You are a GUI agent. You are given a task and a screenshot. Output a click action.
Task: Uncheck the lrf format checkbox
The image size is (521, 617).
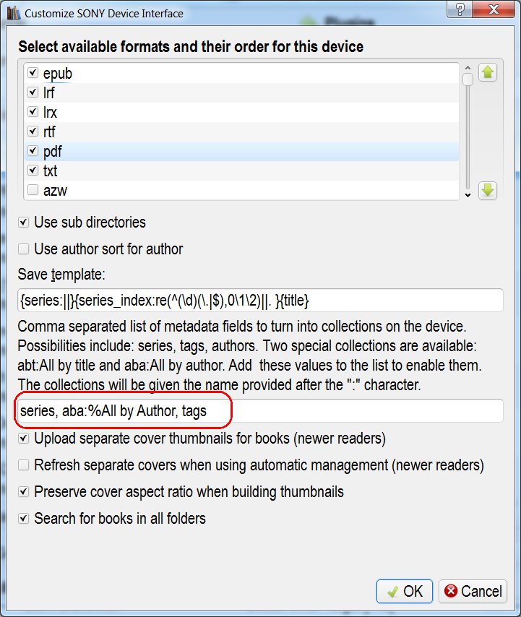click(33, 92)
